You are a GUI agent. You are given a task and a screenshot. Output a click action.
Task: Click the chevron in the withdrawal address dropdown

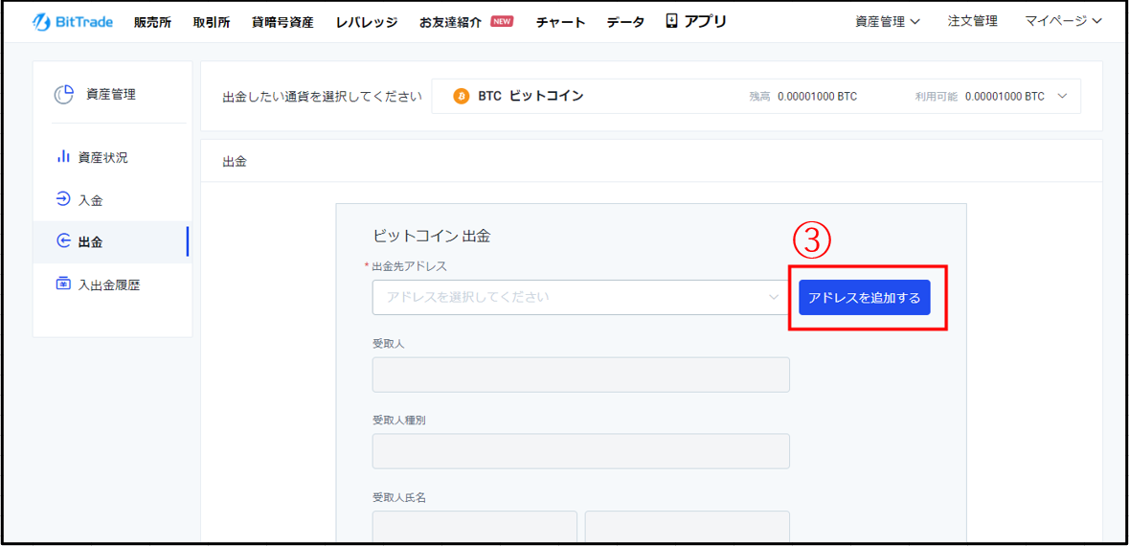coord(774,297)
